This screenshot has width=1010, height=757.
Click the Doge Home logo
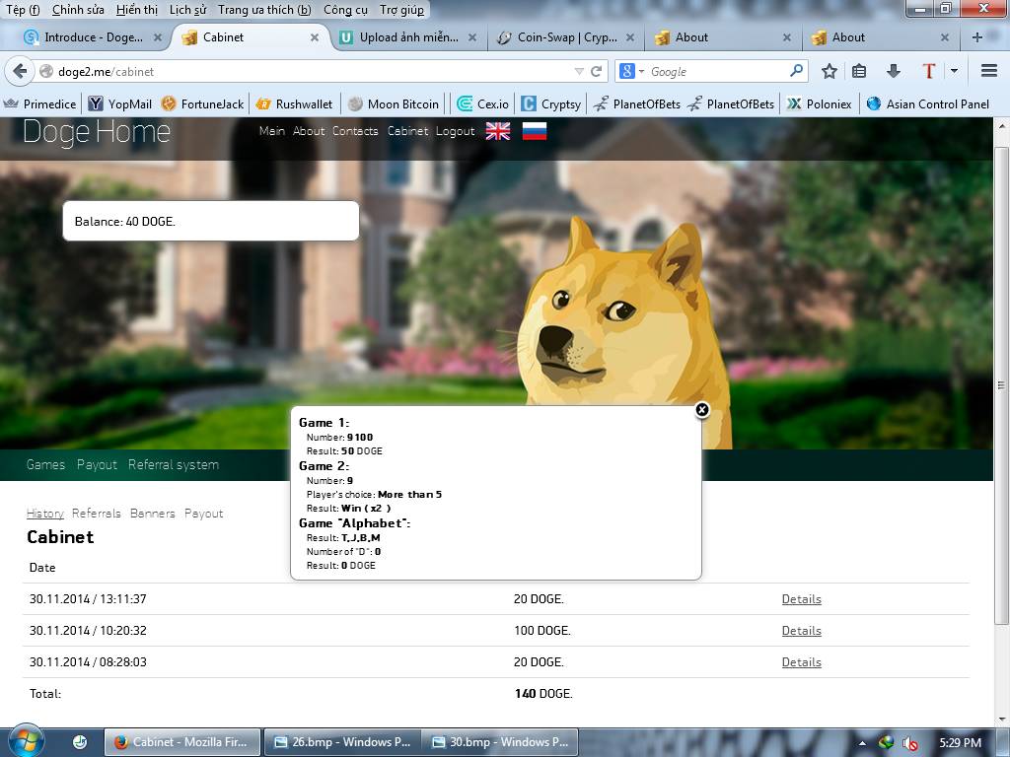[x=97, y=133]
